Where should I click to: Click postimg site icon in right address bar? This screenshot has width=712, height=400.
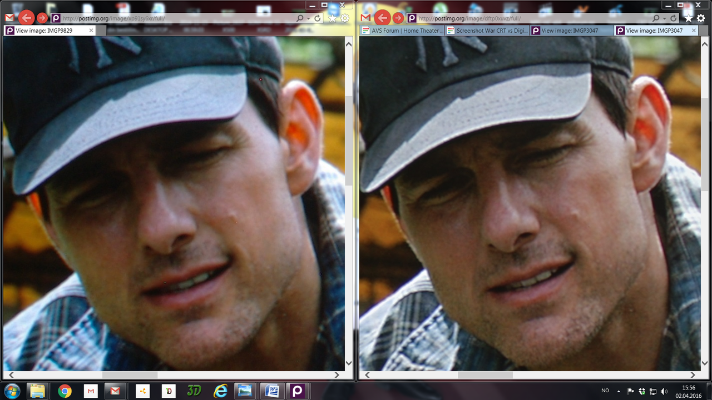pos(412,18)
